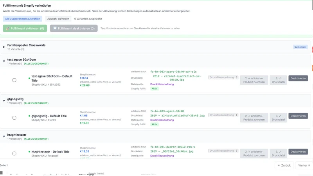The image size is (313, 176).
Task: Click artidomo-Produkt zuordnen in test agave row
Action: pyautogui.click(x=254, y=80)
